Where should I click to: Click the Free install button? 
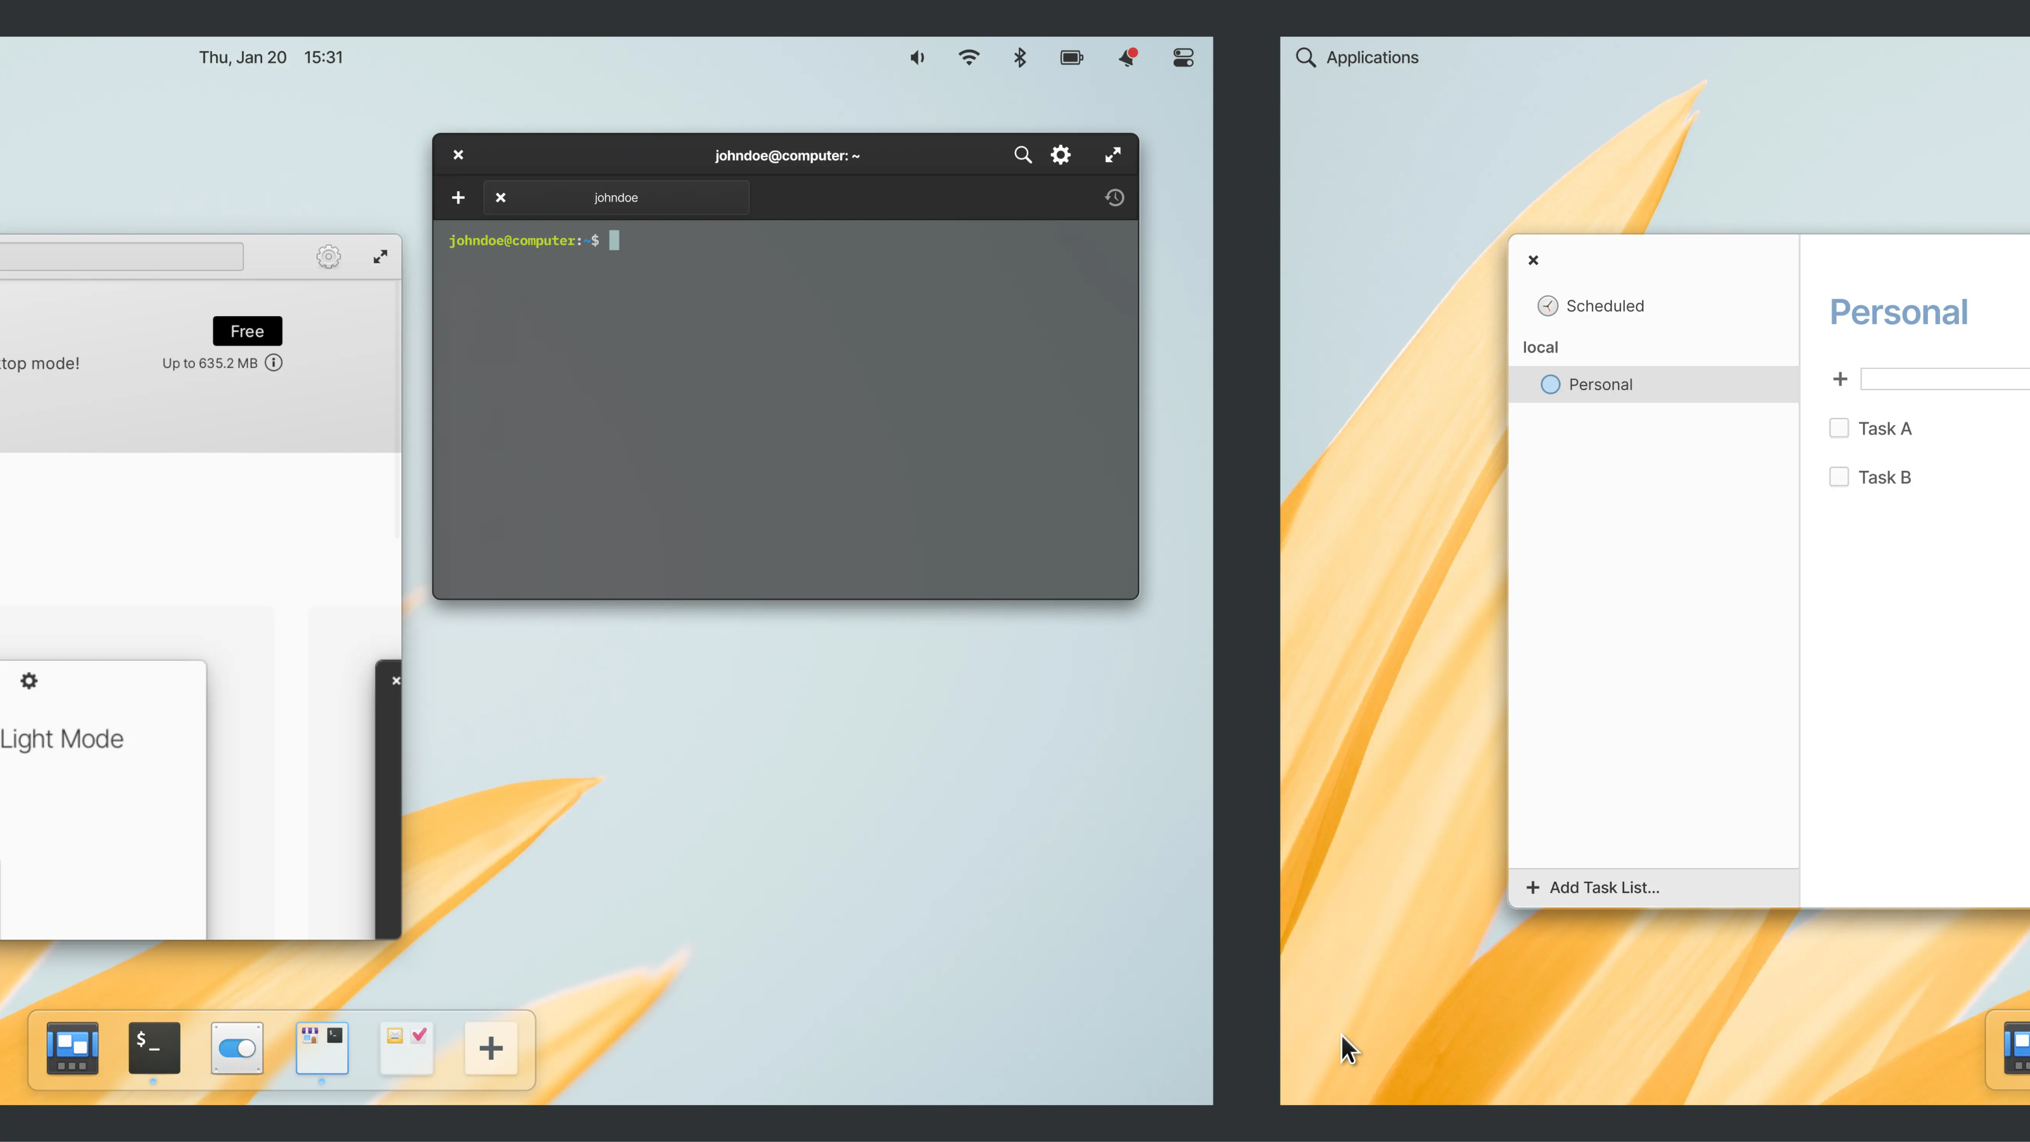[247, 331]
